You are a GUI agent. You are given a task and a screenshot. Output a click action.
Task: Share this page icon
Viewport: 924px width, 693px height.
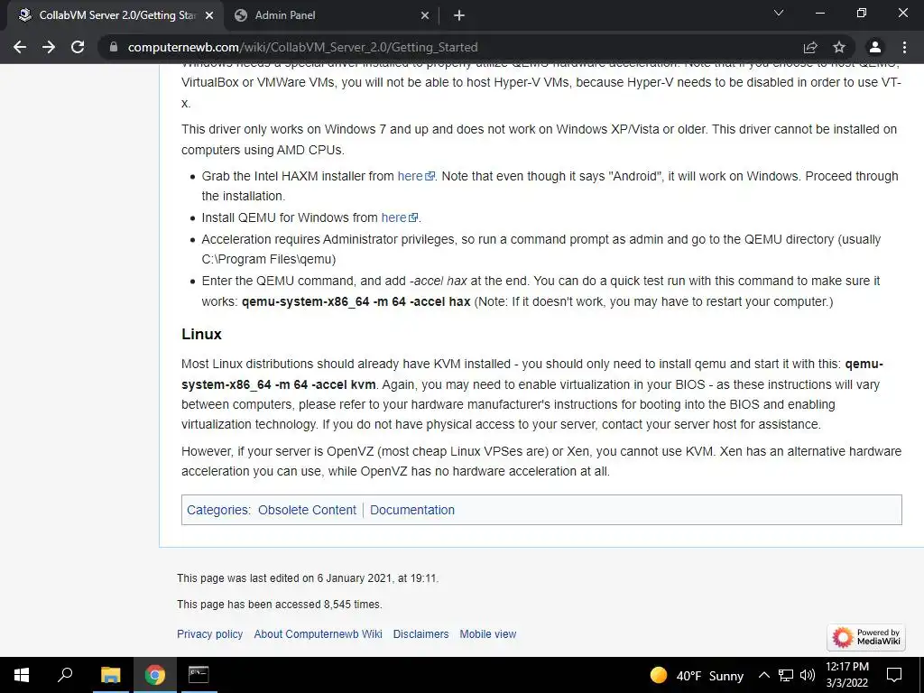810,47
